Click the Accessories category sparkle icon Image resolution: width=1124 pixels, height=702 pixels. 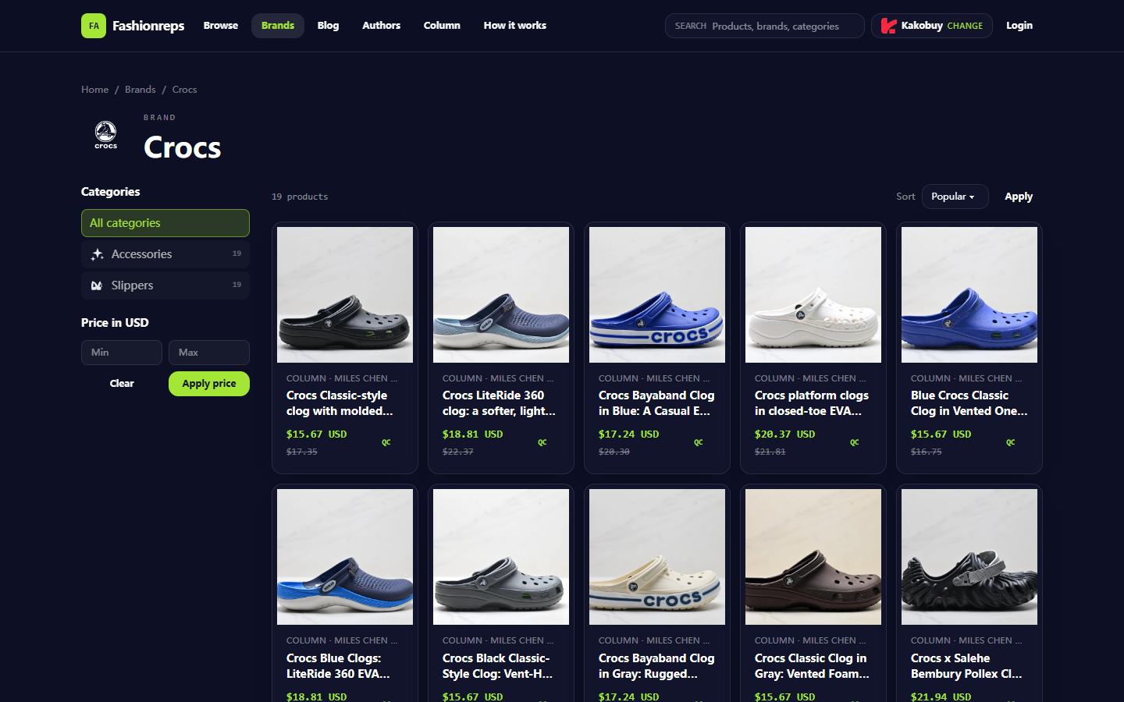click(97, 254)
